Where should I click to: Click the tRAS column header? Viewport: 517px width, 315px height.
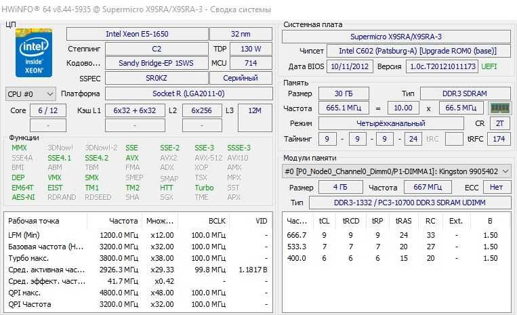pos(404,221)
